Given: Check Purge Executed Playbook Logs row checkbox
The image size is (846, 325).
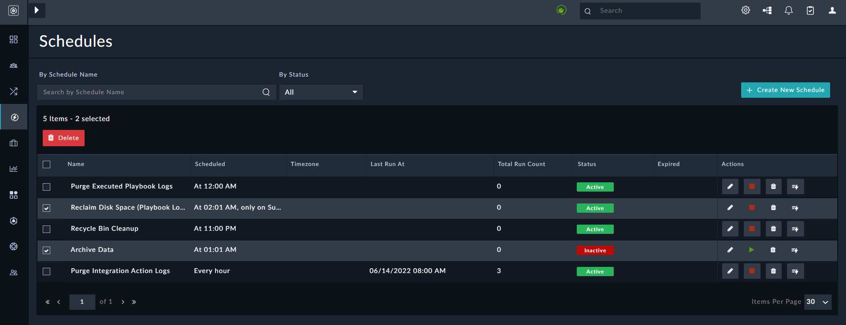Looking at the screenshot, I should 47,187.
